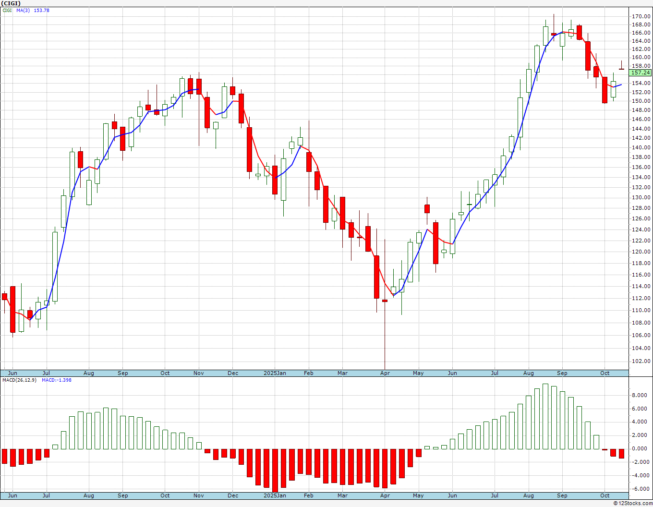Select May on the price chart date axis
This screenshot has width=653, height=507.
(x=418, y=373)
